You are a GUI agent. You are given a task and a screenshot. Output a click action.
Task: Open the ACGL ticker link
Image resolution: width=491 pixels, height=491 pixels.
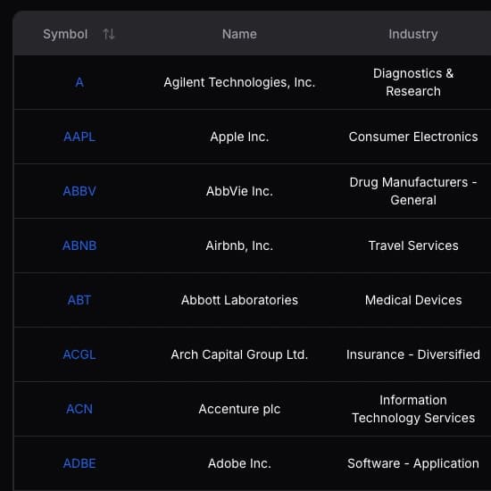coord(79,354)
